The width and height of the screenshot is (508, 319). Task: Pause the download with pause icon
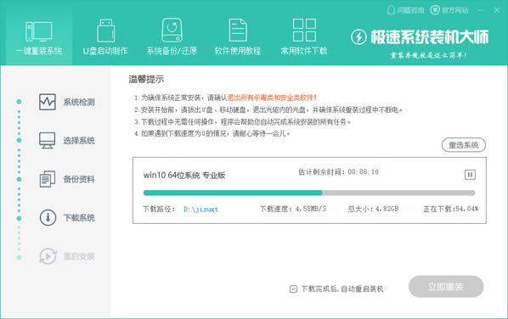pos(470,175)
